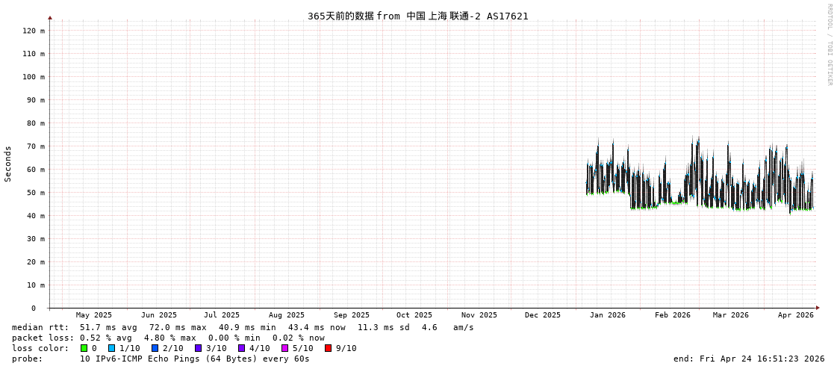Select the Jan 2026 x-axis label

point(607,315)
